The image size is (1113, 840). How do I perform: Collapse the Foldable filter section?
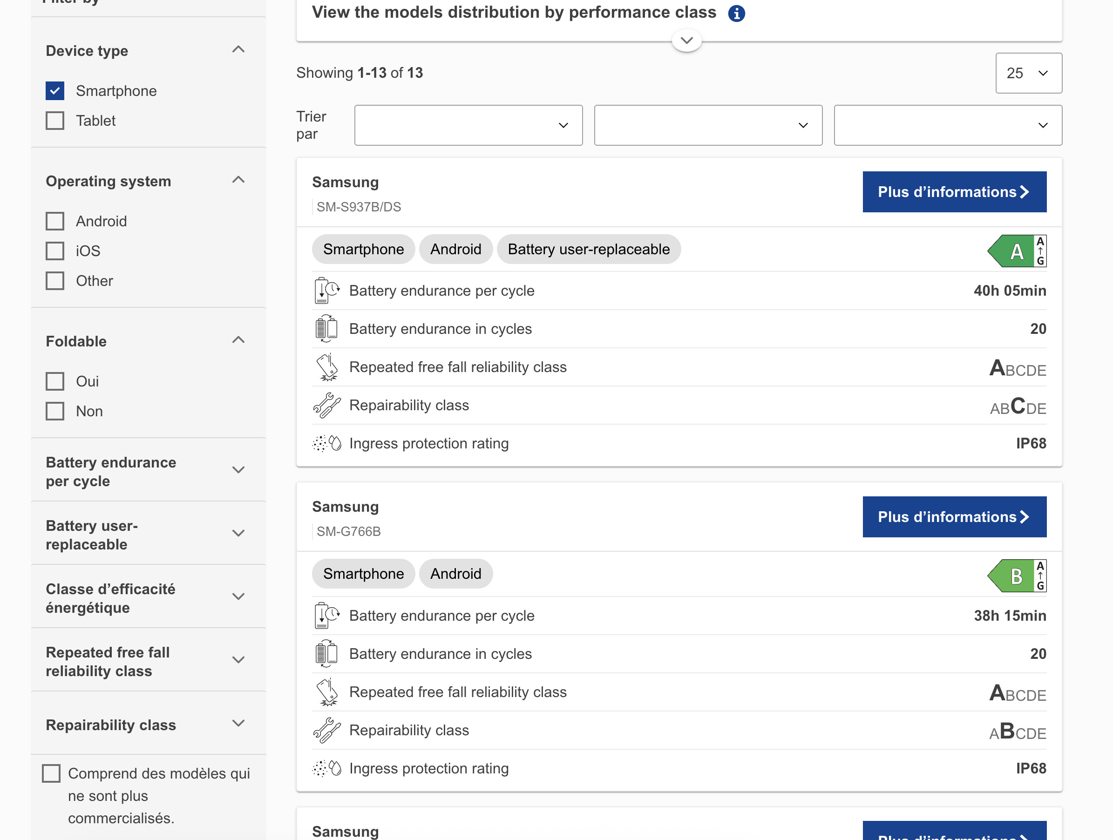point(238,340)
